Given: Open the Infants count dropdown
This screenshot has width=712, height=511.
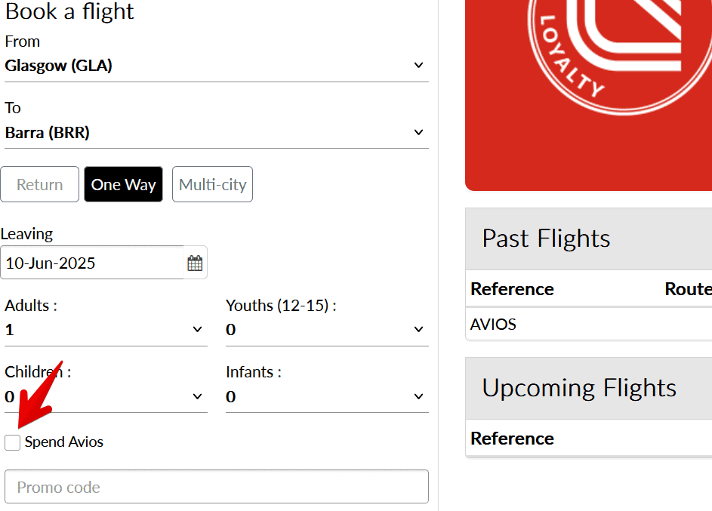Looking at the screenshot, I should [326, 396].
